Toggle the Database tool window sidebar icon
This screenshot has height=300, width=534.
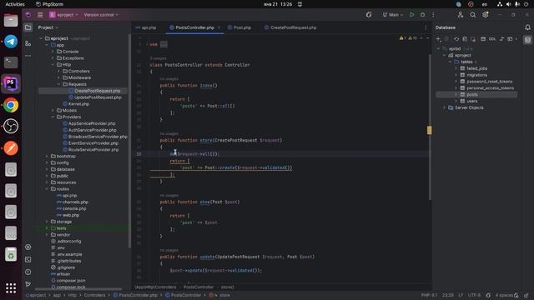(527, 40)
